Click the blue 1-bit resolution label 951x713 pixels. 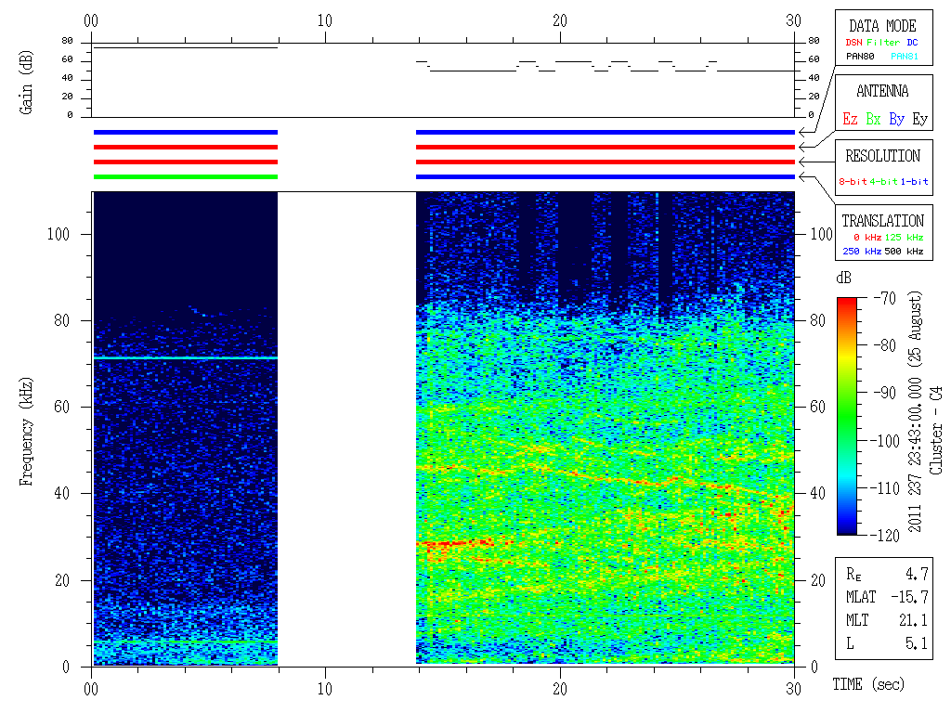[x=914, y=182]
